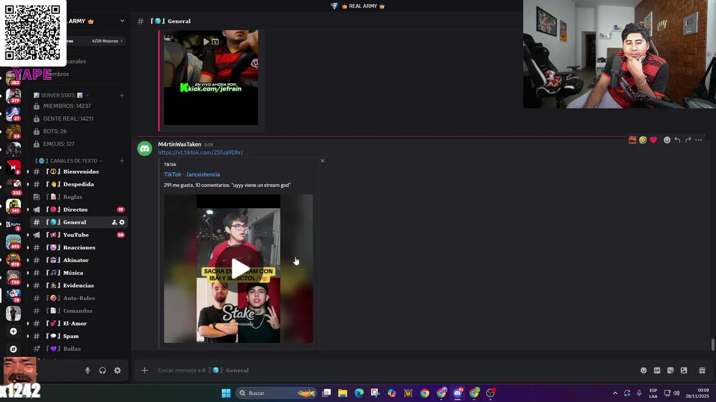Create channel in CANALES DE TEXTO category
This screenshot has width=716, height=402.
pyautogui.click(x=122, y=161)
